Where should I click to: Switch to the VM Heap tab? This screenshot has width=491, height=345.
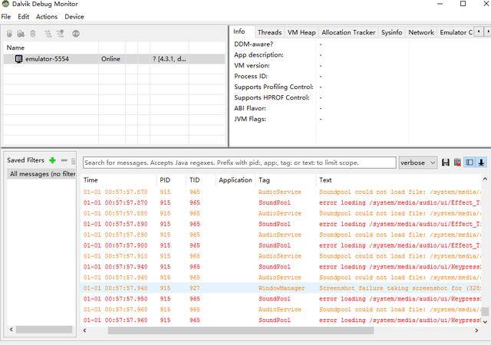tap(302, 32)
